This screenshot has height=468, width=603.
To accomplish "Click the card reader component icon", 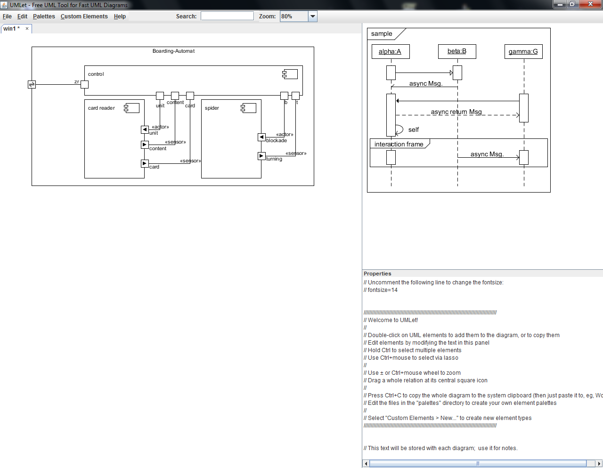I will tap(132, 108).
